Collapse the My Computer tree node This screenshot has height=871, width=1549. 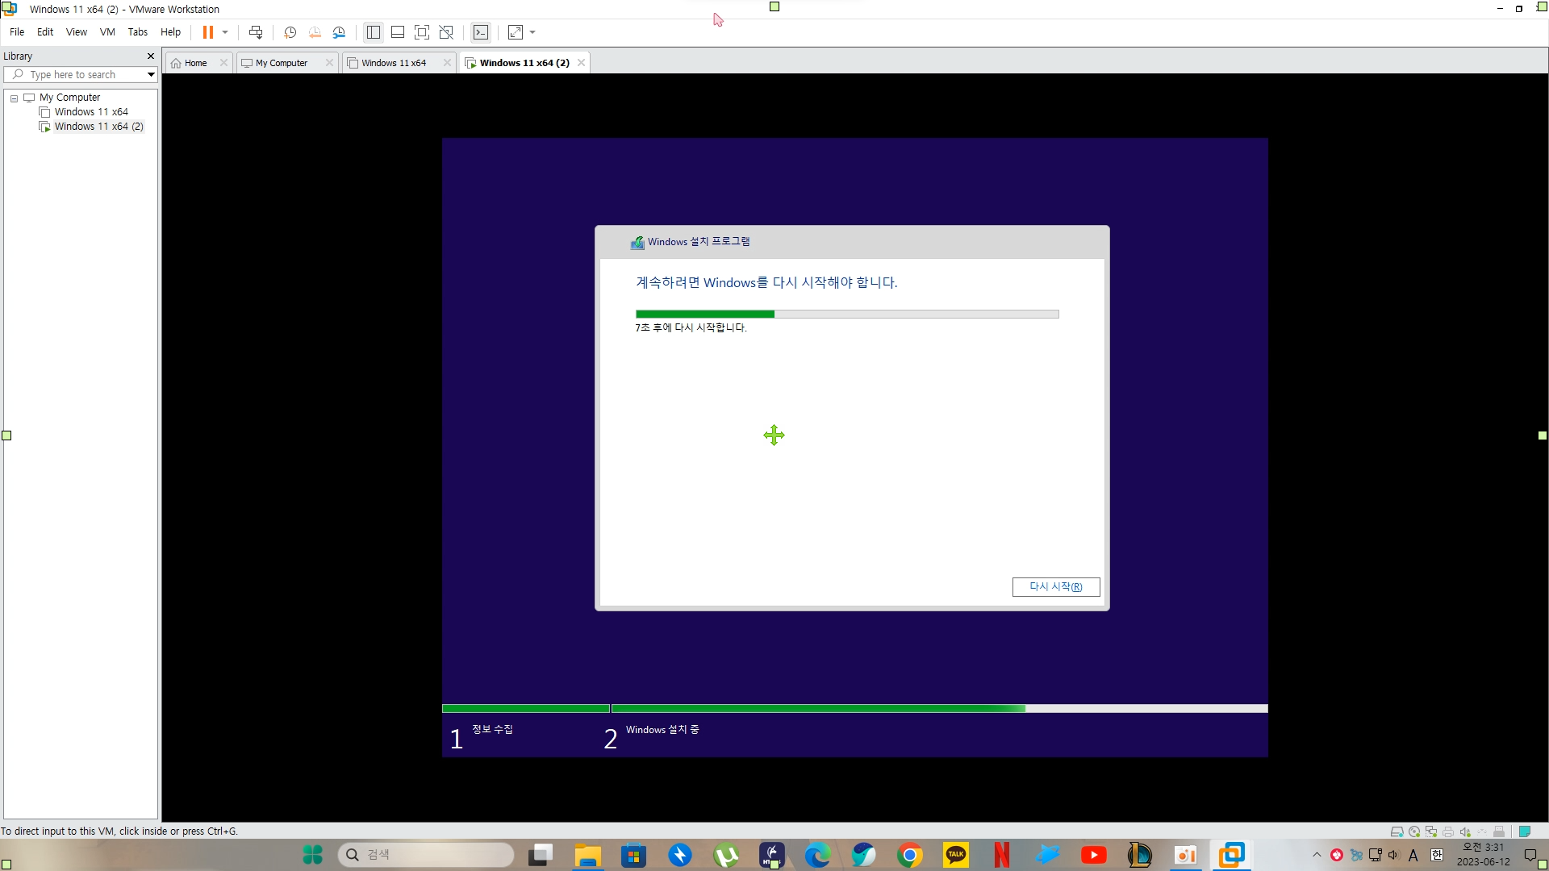[x=14, y=98]
